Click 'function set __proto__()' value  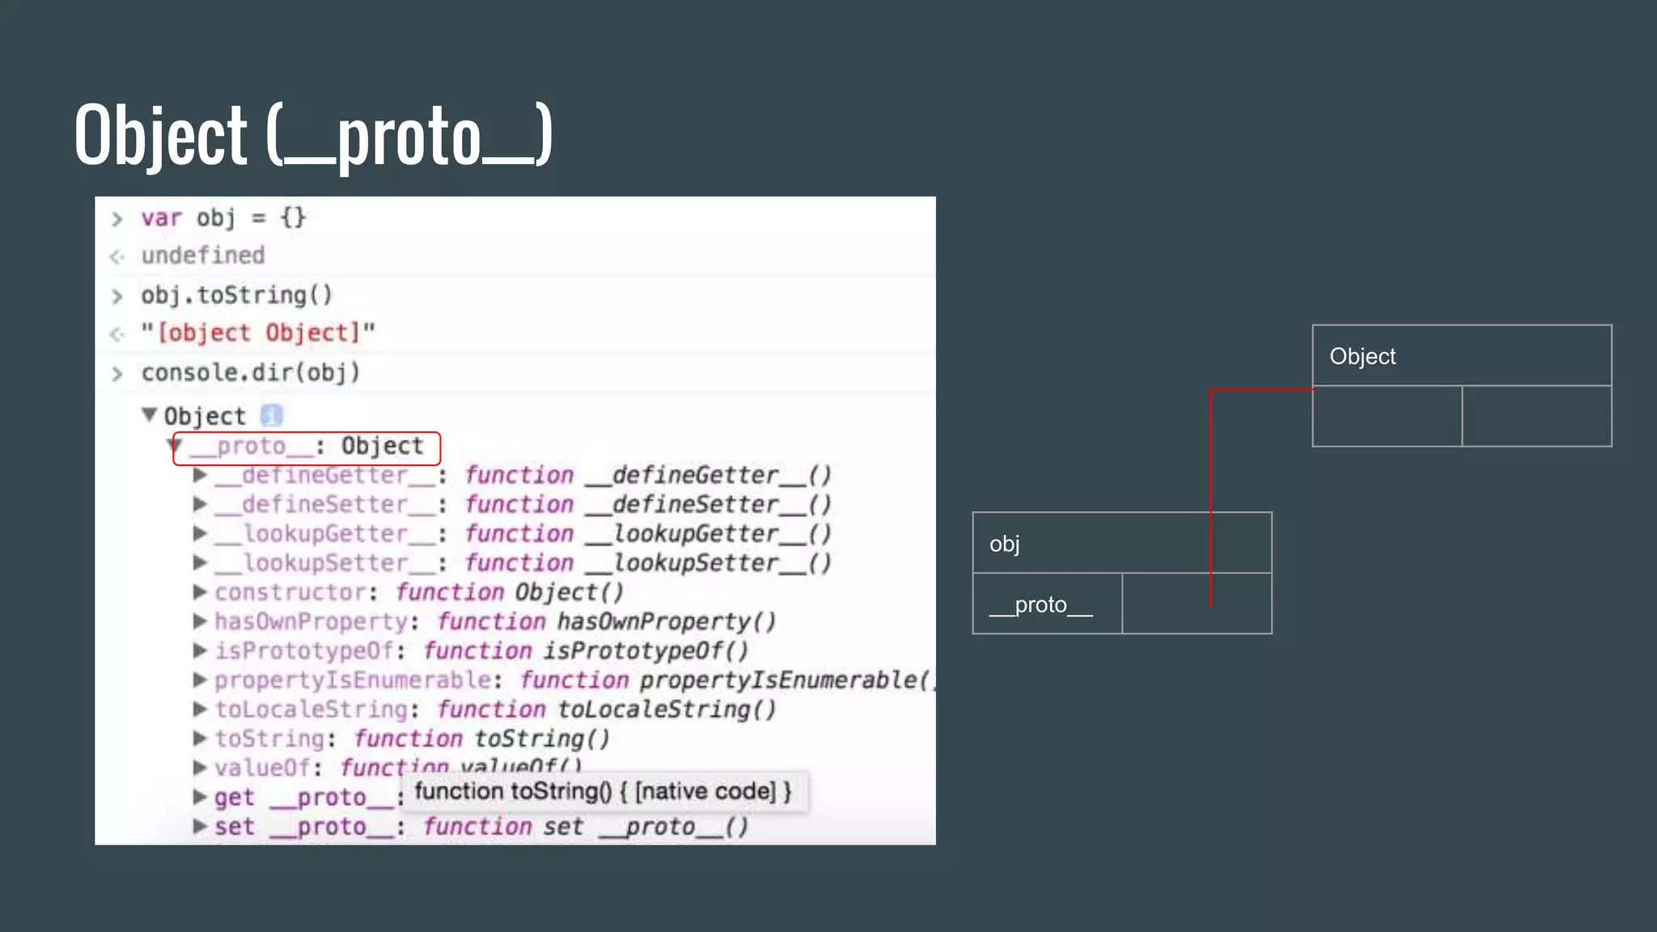[586, 826]
